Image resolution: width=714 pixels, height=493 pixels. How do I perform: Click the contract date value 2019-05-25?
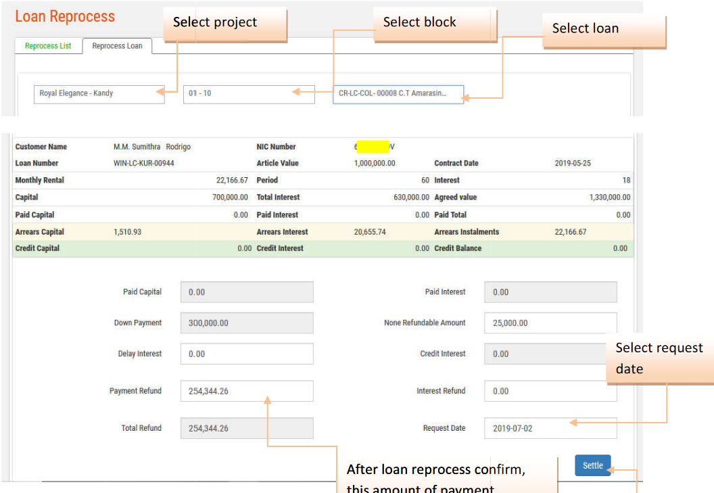click(572, 164)
